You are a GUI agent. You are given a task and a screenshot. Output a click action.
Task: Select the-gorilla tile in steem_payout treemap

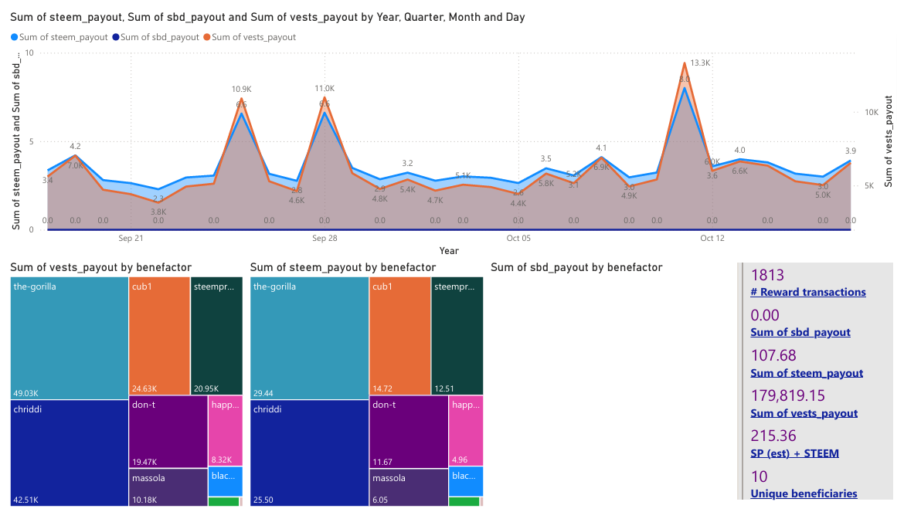click(309, 337)
